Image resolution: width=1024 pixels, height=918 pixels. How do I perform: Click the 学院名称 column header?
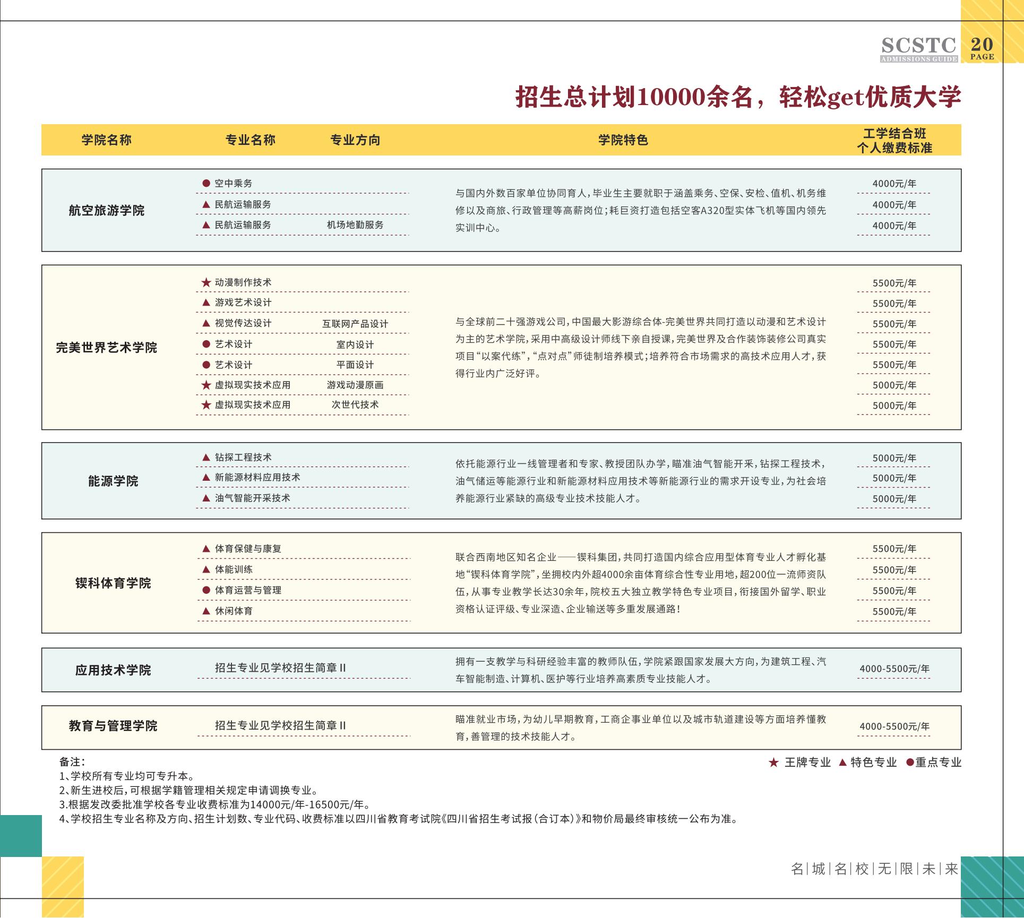(106, 140)
